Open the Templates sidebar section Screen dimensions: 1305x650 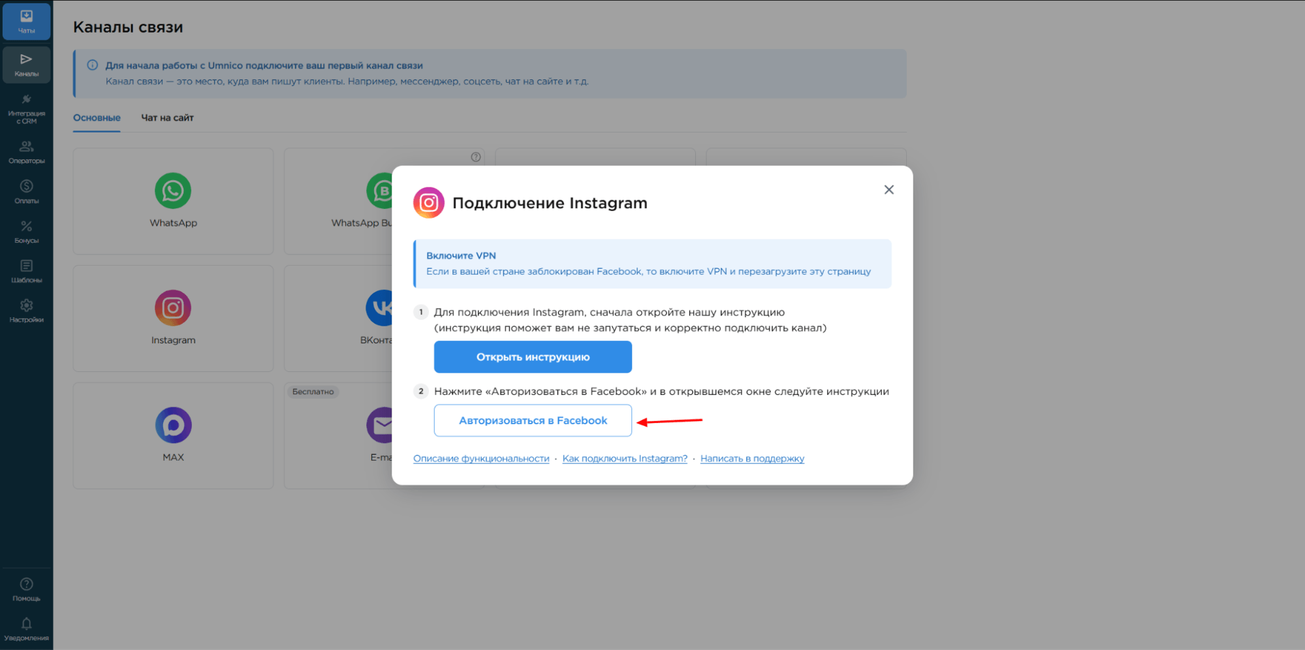26,271
